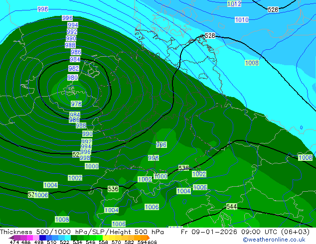Click the 544 height contour label

[x=231, y=207]
